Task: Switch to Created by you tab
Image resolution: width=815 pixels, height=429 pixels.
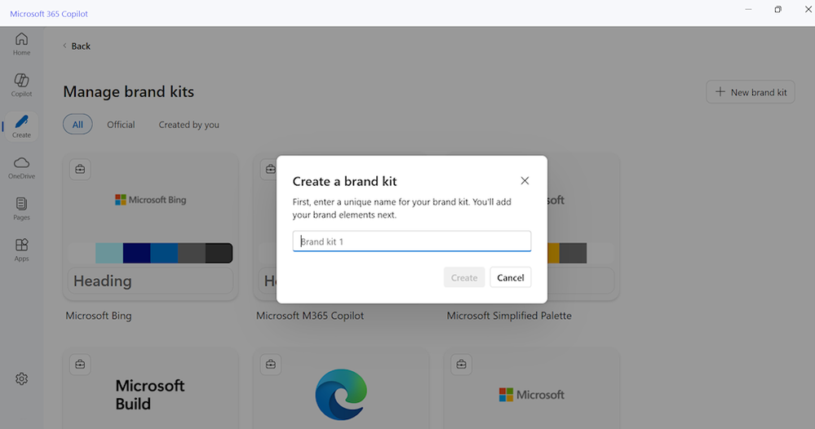Action: 188,125
